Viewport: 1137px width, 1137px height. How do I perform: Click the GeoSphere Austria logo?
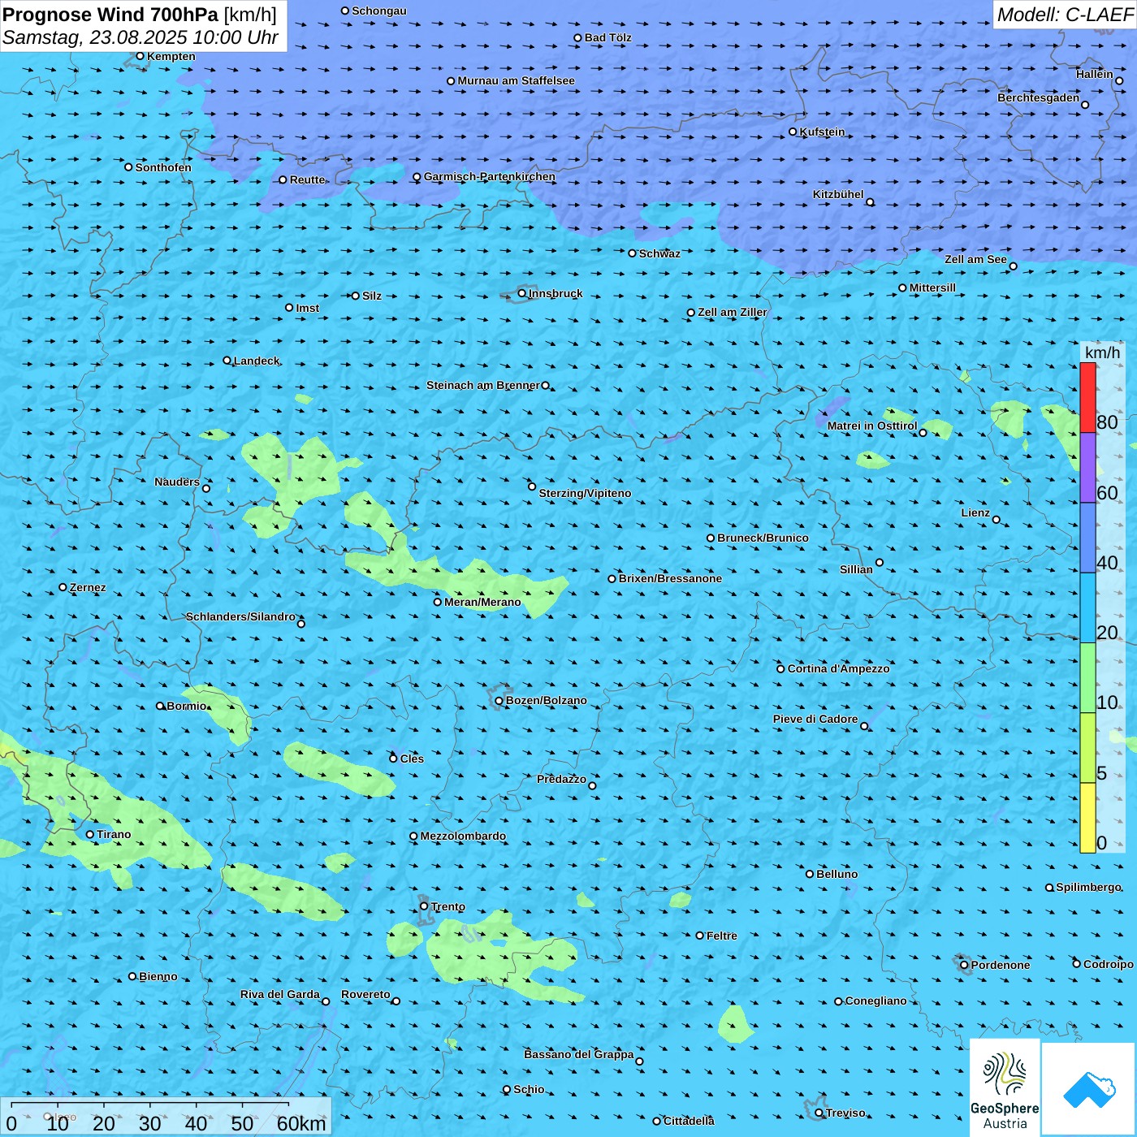point(1005,1087)
